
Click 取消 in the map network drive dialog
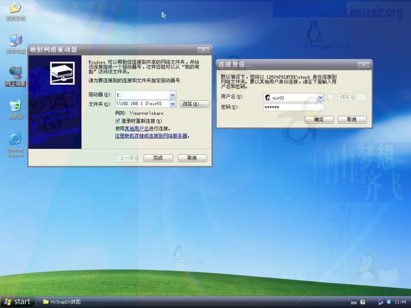click(x=192, y=158)
